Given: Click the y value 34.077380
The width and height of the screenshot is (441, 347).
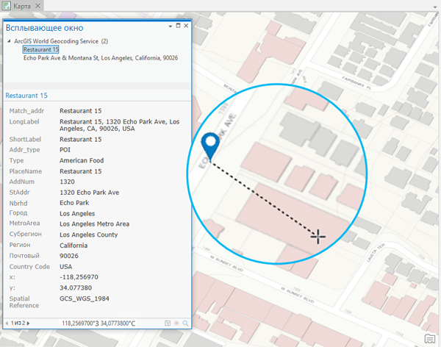Looking at the screenshot, I should 76,288.
